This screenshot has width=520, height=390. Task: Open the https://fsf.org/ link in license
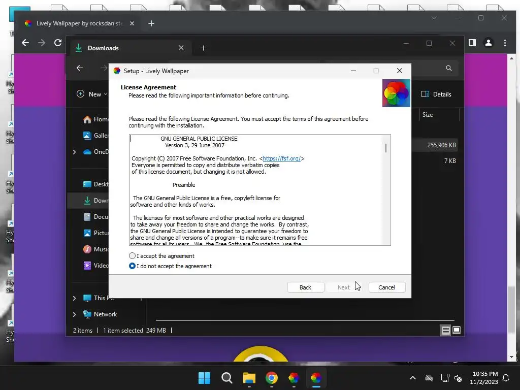tap(281, 158)
